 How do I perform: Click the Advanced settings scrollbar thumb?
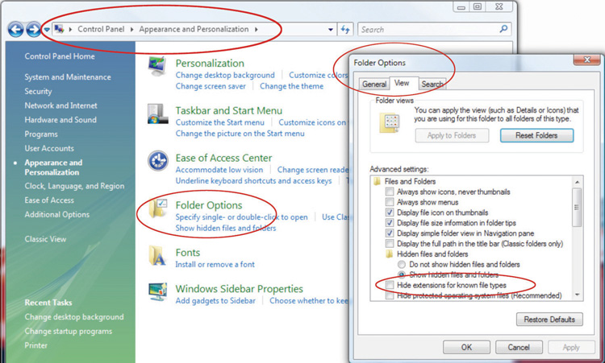tap(578, 207)
